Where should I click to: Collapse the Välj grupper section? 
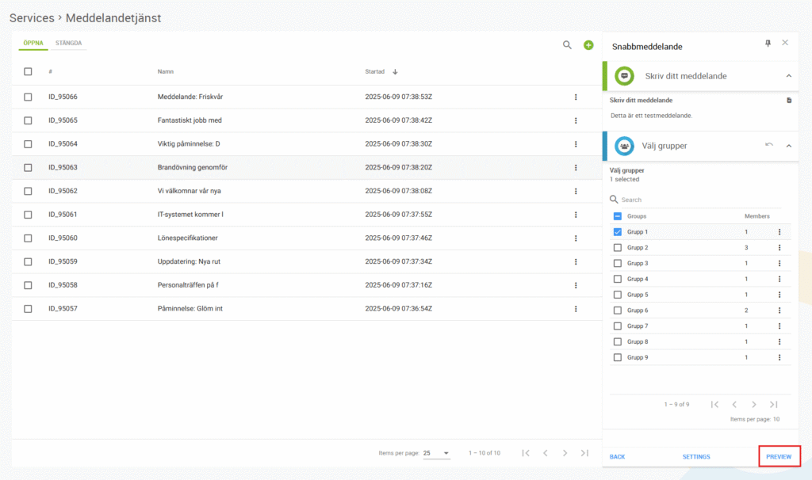click(789, 146)
